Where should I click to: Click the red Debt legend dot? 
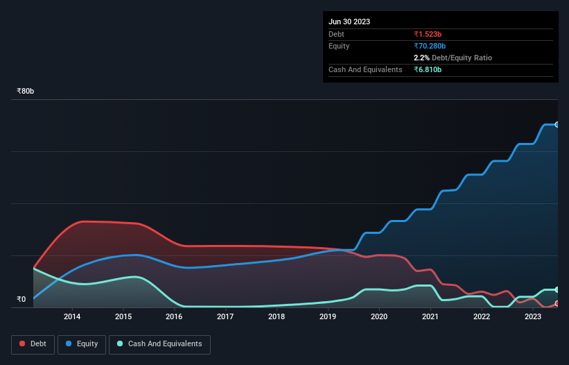[22, 343]
